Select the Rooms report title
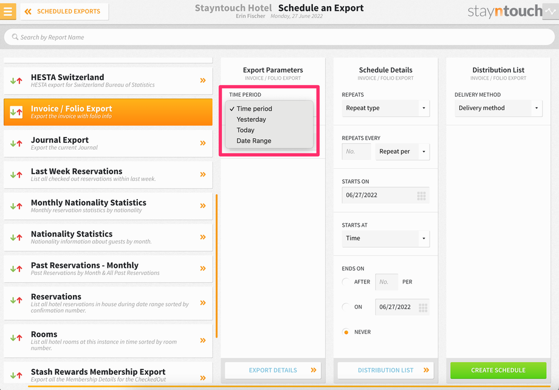The image size is (559, 390). click(x=44, y=334)
